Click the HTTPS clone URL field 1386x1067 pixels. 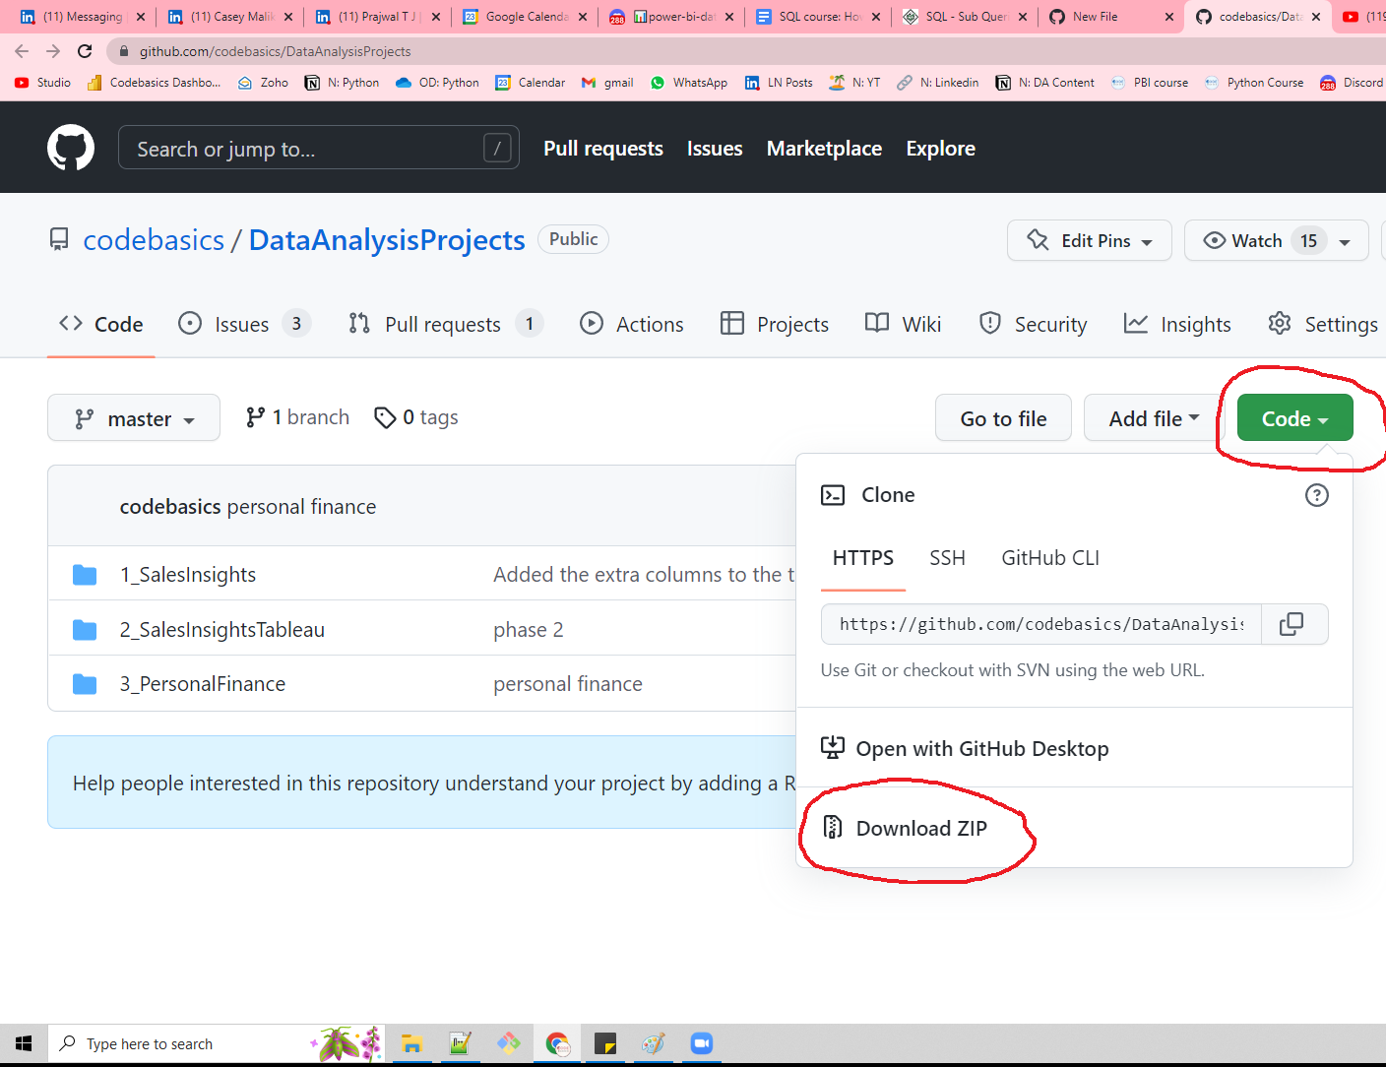[1041, 624]
